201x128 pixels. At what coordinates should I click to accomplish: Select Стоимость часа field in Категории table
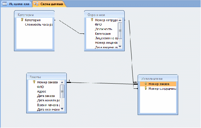[38, 25]
